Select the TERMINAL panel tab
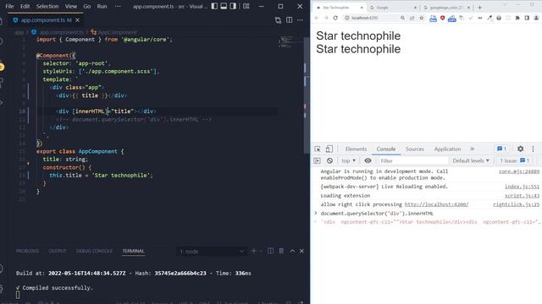 click(133, 251)
